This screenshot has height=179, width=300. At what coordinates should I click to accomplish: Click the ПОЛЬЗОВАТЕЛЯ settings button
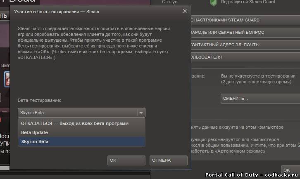(245, 57)
